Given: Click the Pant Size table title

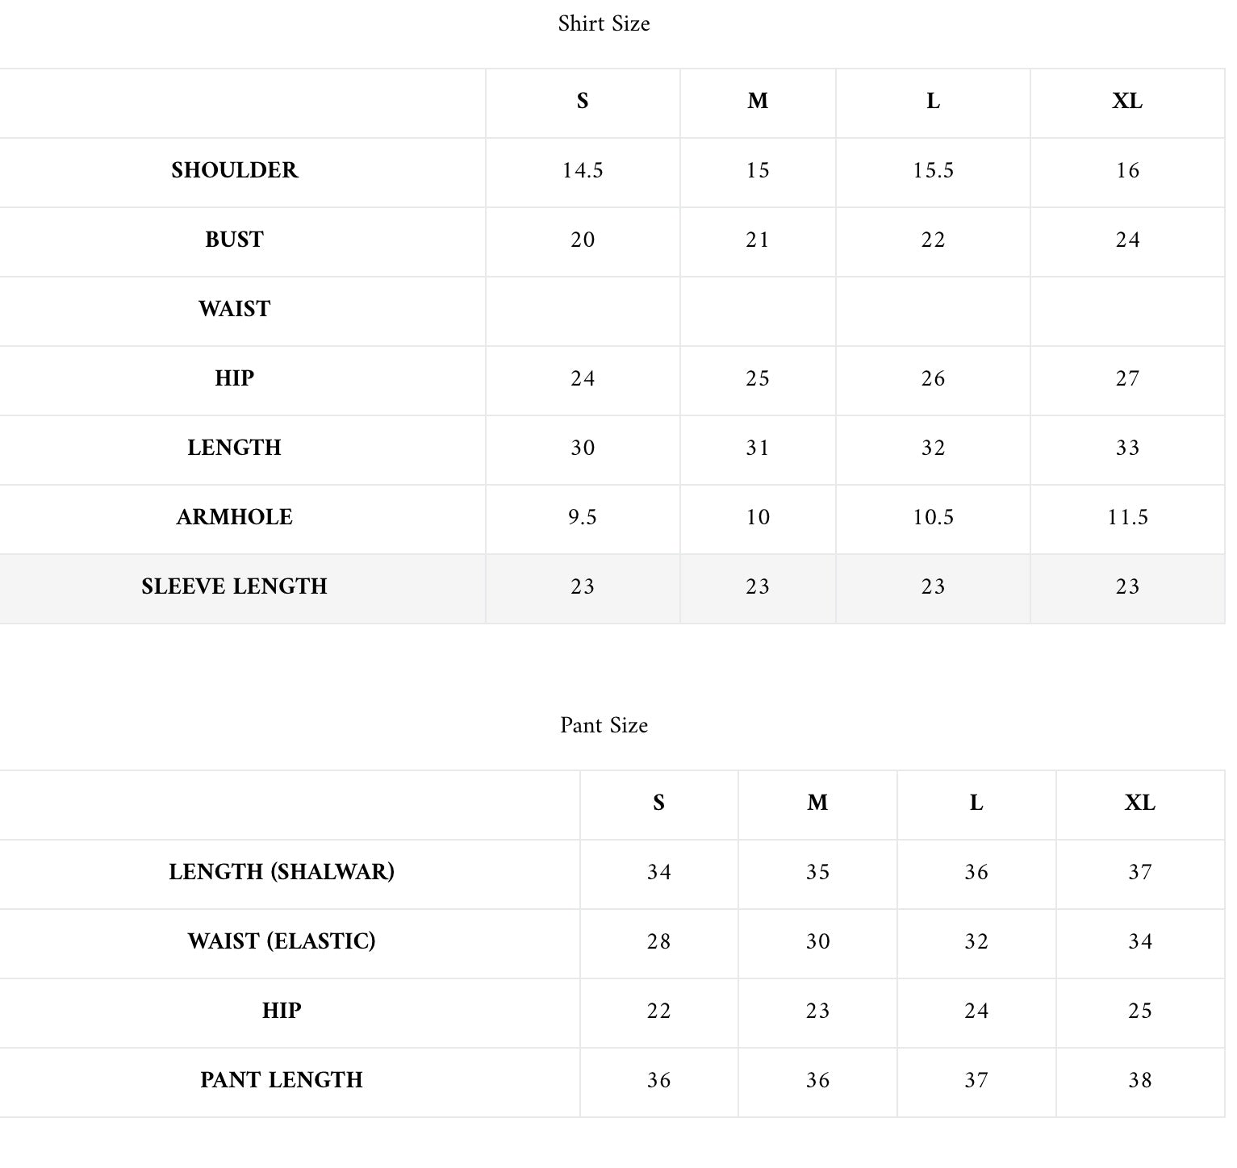Looking at the screenshot, I should pyautogui.click(x=604, y=726).
